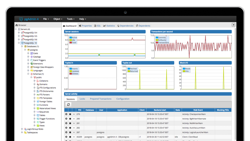Screen dimensions: 250x141
Task: Open the Configuration activity tab
Action: point(123,99)
